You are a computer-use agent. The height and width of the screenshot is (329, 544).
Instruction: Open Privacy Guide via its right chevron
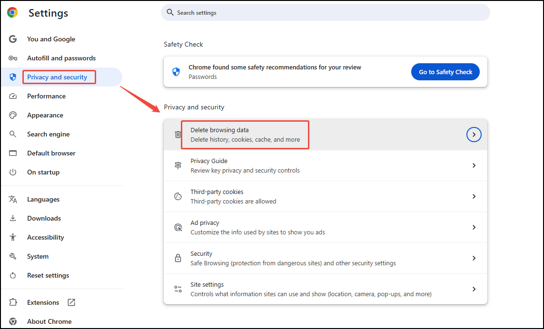coord(474,165)
